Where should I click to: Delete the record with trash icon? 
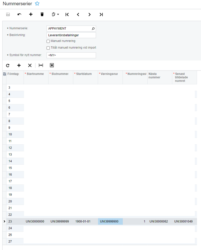42,15
